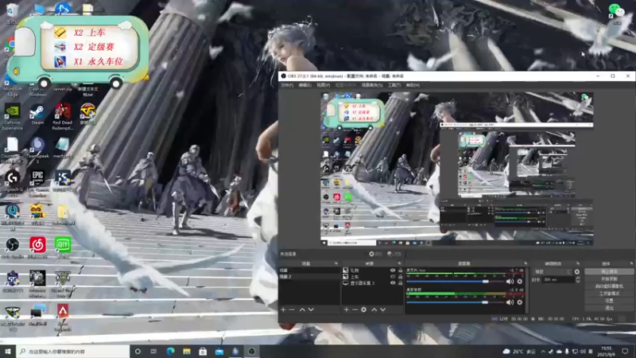Click the Windows taskbar search box
This screenshot has height=358, width=636.
73,352
